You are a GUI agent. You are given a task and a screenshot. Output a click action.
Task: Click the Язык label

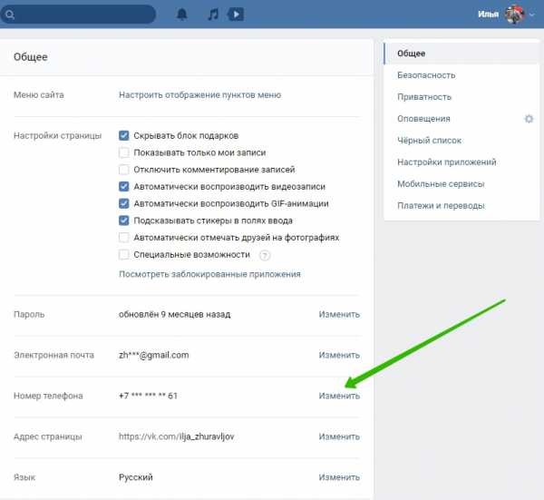[24, 477]
